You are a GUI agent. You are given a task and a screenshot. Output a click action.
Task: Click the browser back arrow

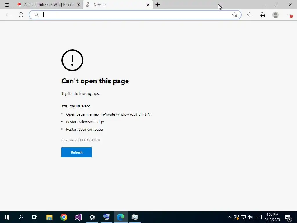tap(8, 15)
